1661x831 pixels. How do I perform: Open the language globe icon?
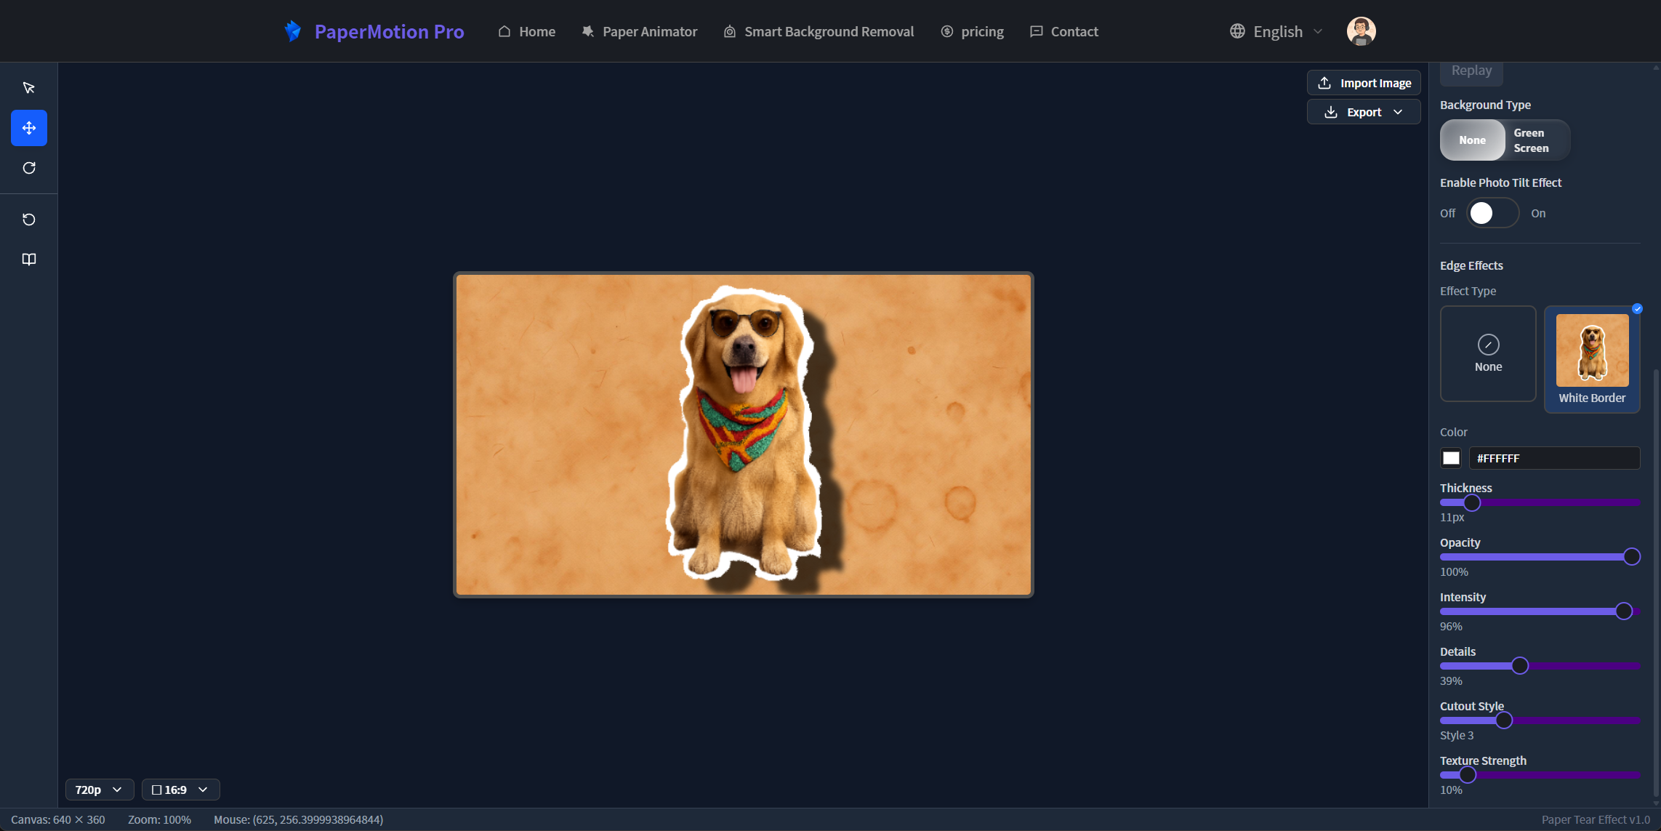click(x=1236, y=31)
